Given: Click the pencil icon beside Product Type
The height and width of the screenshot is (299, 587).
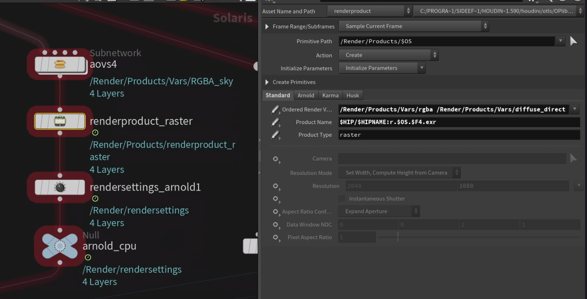Looking at the screenshot, I should (x=275, y=135).
